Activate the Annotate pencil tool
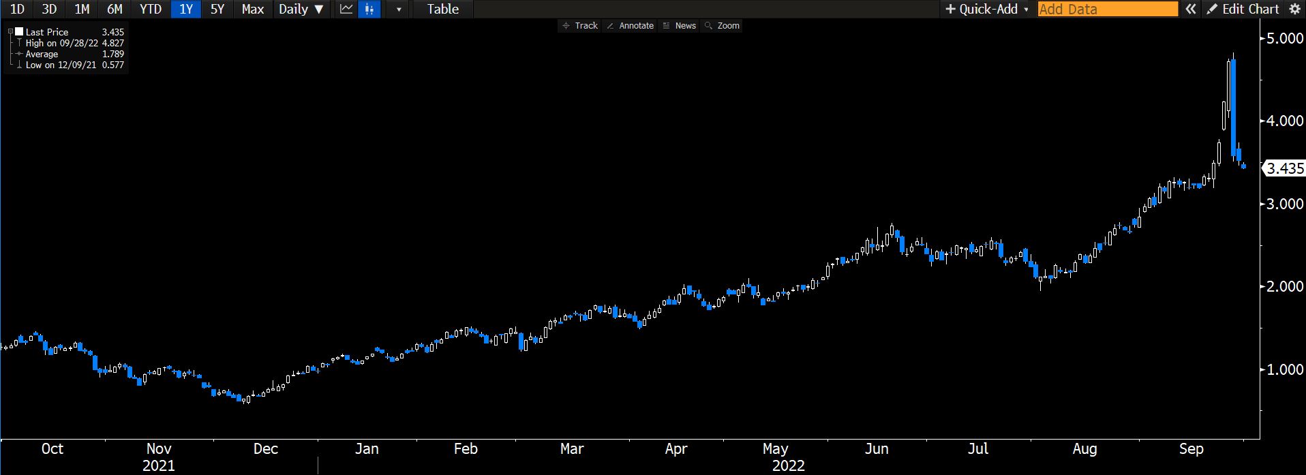Image resolution: width=1306 pixels, height=475 pixels. click(630, 26)
